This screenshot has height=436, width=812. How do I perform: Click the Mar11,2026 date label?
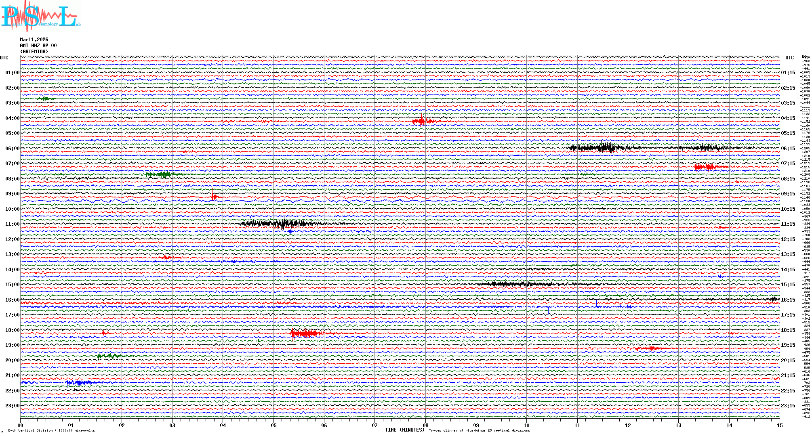34,40
